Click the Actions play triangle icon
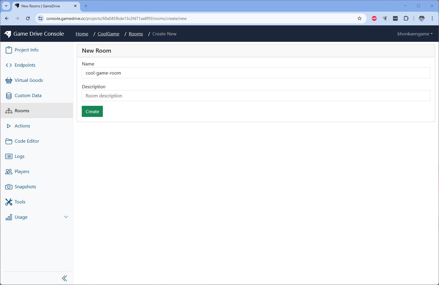Image resolution: width=439 pixels, height=285 pixels. [9, 126]
